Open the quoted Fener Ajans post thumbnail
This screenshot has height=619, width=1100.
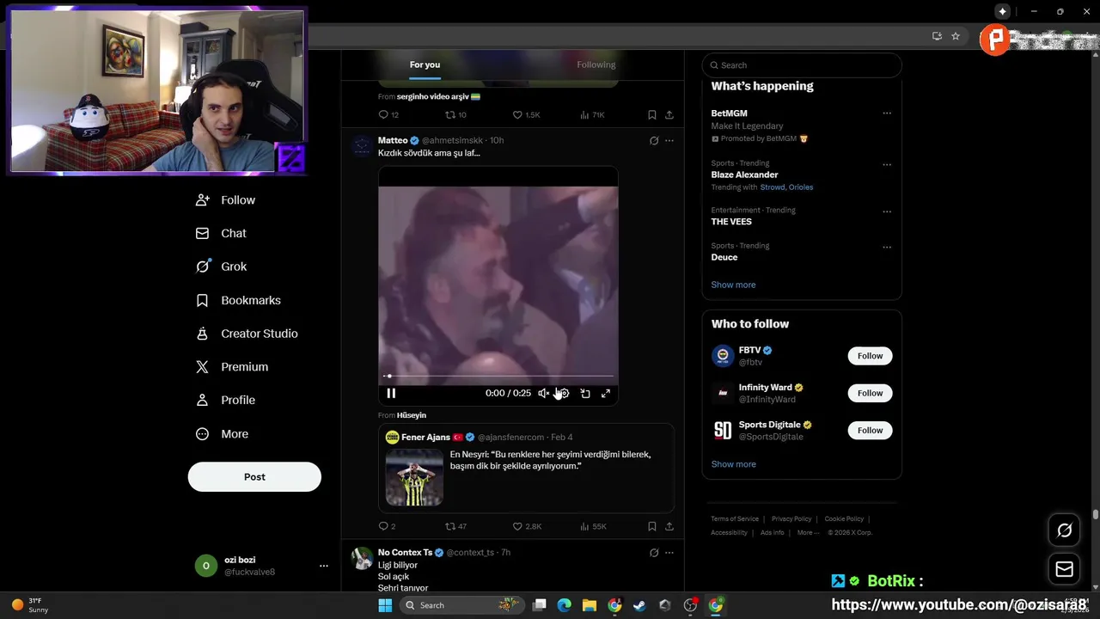coord(414,477)
